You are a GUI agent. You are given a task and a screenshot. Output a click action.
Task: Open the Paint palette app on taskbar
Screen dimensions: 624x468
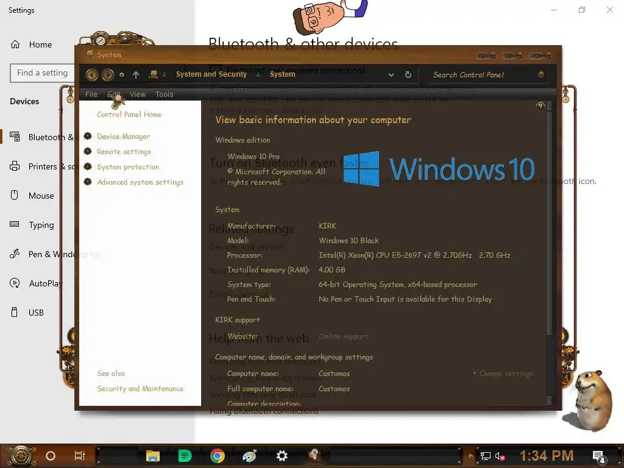click(250, 456)
